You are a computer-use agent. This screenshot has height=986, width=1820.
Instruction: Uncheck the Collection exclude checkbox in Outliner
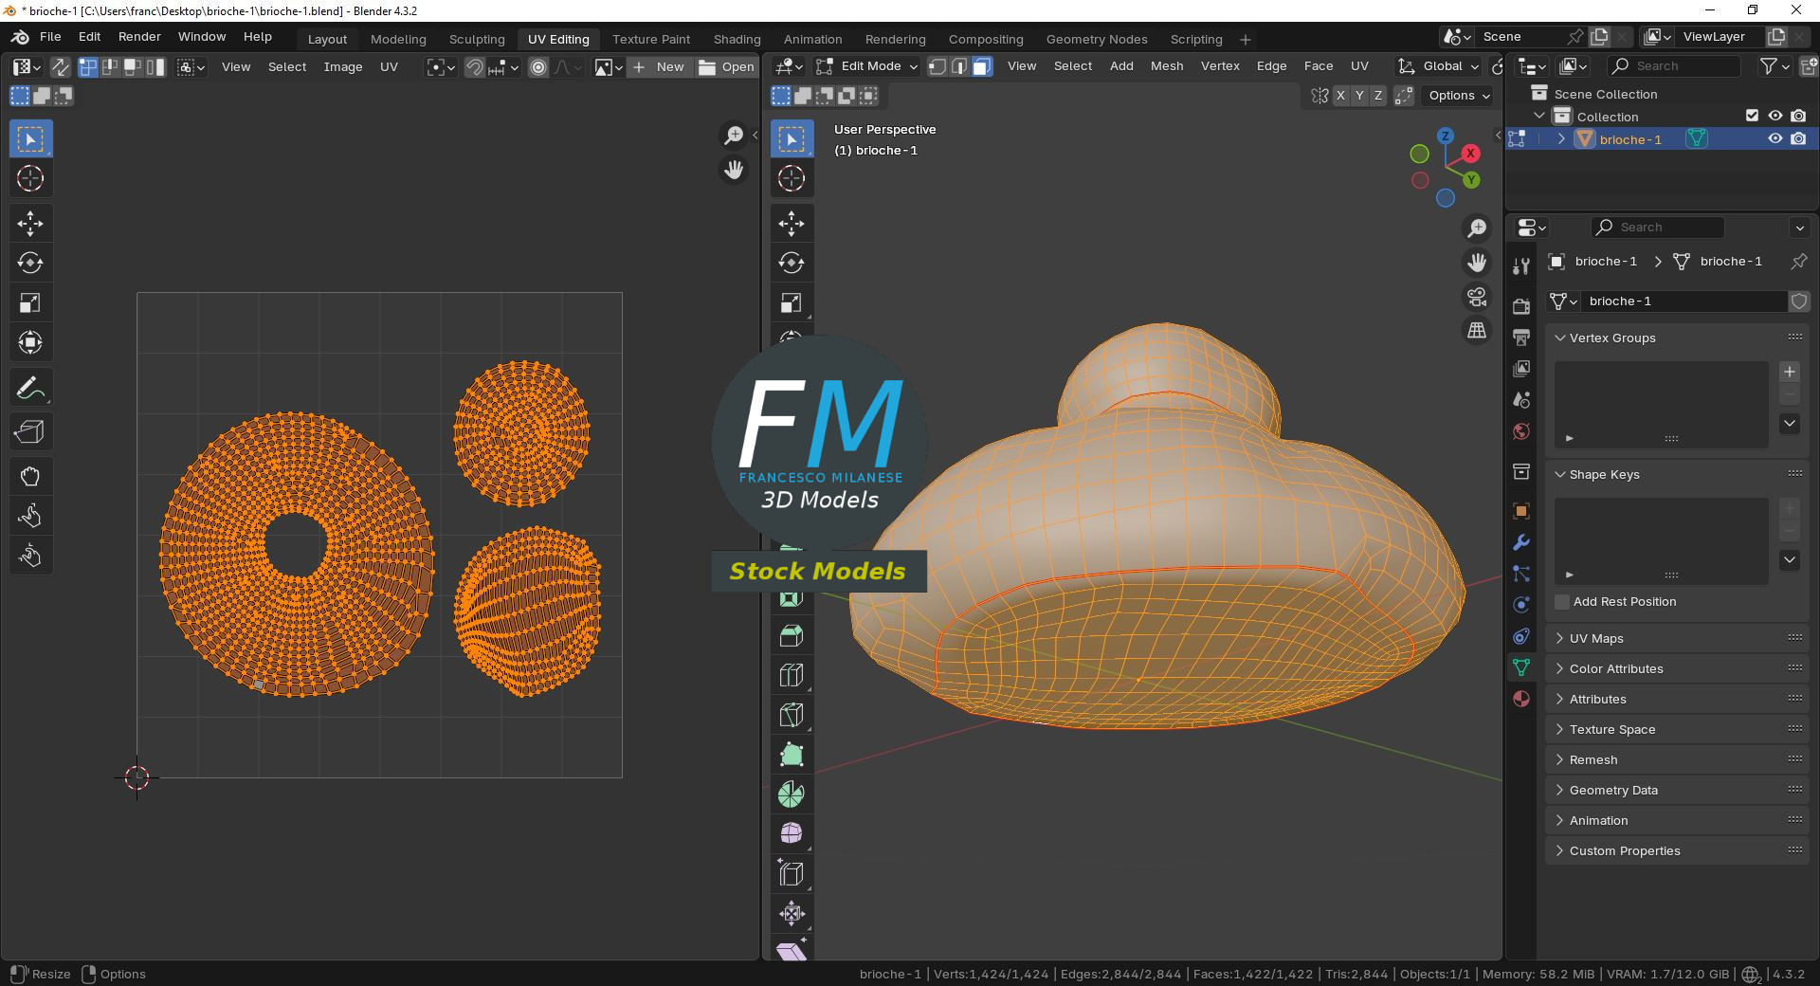[1753, 116]
